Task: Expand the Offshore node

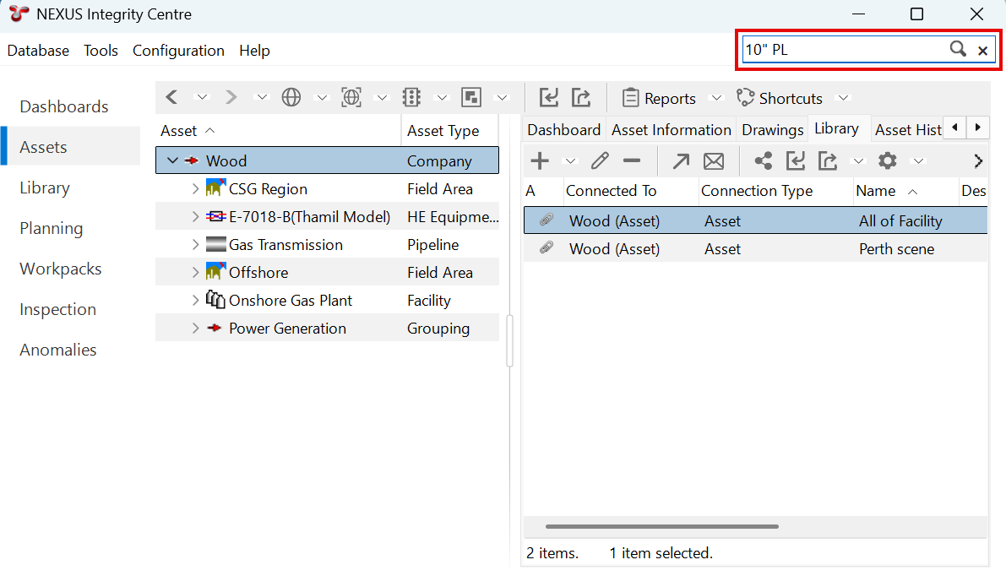Action: (195, 272)
